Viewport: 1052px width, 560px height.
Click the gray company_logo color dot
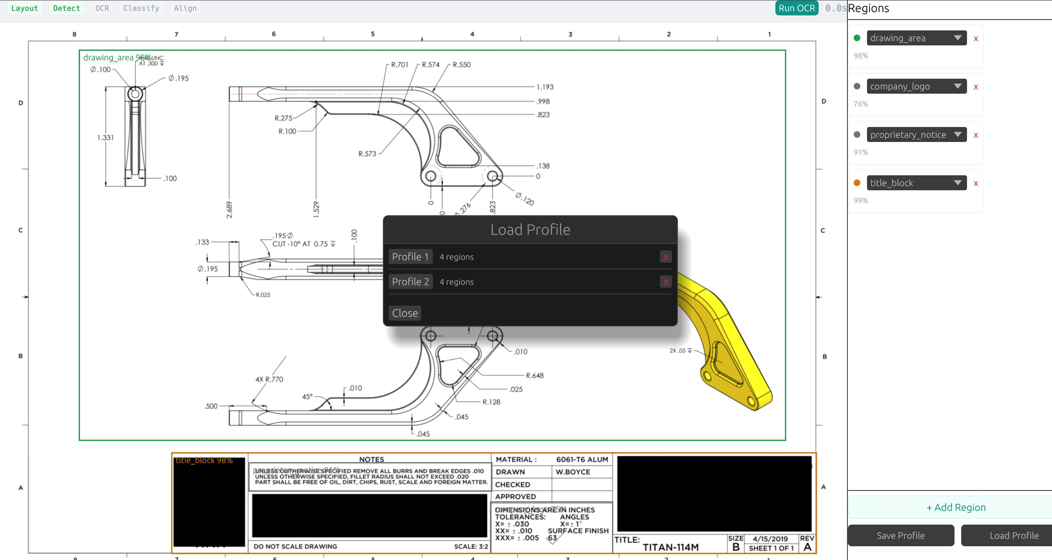(x=857, y=86)
